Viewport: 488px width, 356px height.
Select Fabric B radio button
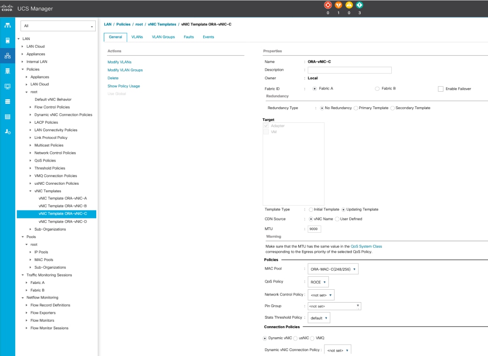point(377,89)
